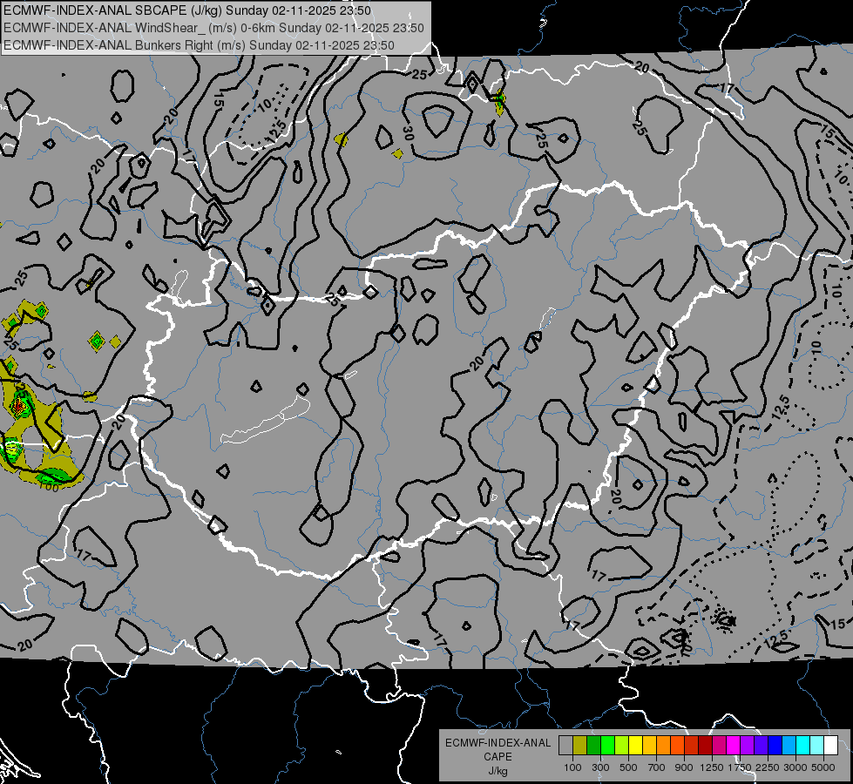853x784 pixels.
Task: Click the 1250 tick label in the legend
Action: (x=712, y=767)
